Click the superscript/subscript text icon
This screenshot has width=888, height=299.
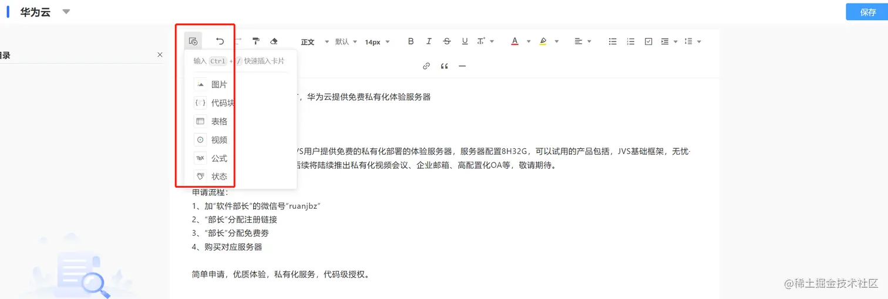pyautogui.click(x=481, y=41)
